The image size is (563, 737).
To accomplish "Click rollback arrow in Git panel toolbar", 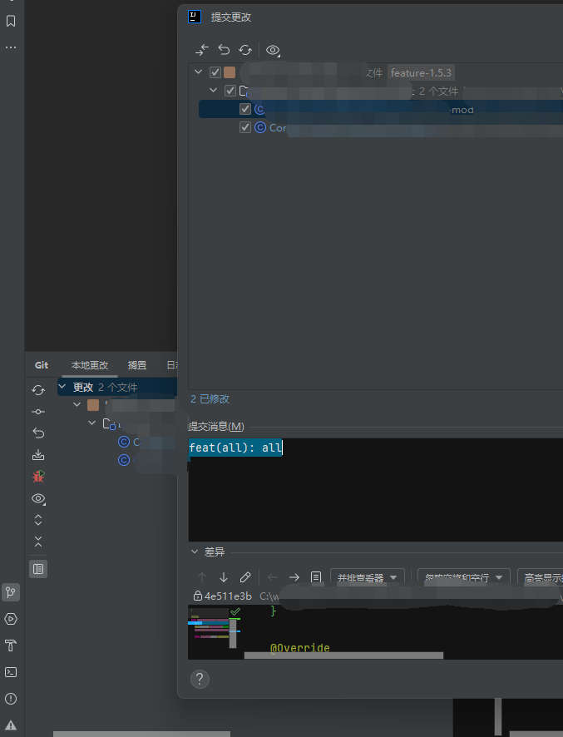I will click(38, 433).
